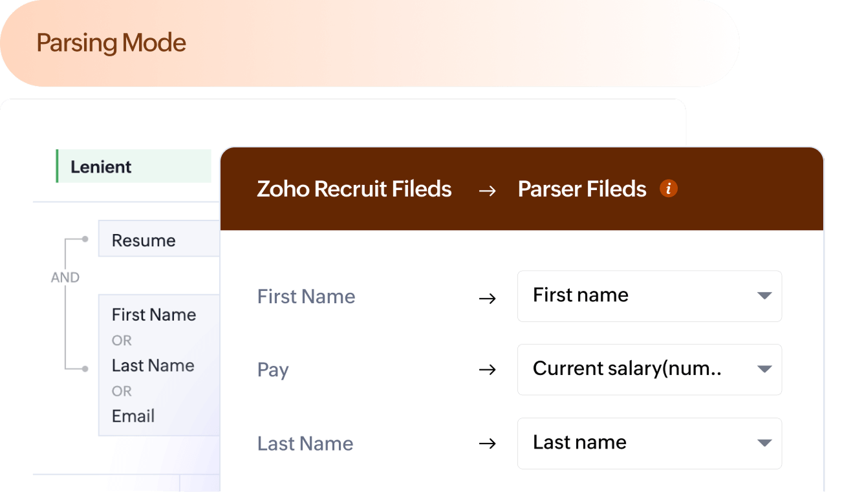Click the AND label on the condition tree
853x492 pixels.
[x=65, y=276]
